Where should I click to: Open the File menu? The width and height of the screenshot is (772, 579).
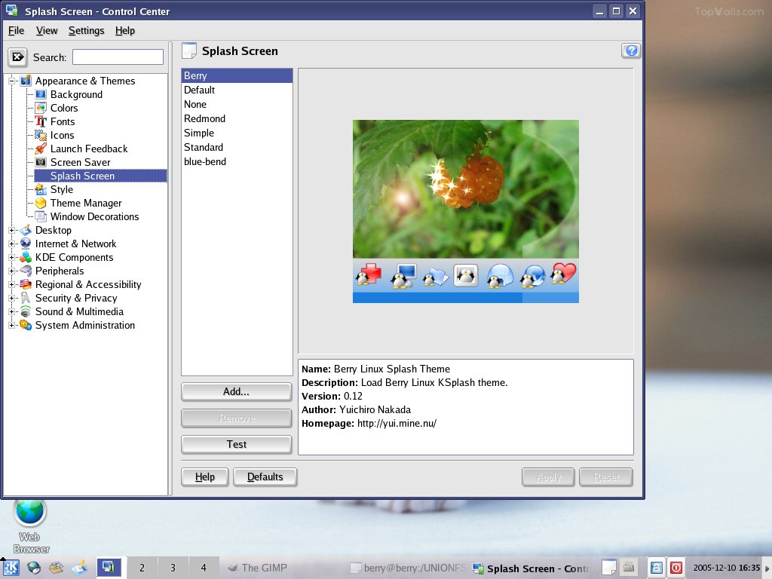point(17,30)
